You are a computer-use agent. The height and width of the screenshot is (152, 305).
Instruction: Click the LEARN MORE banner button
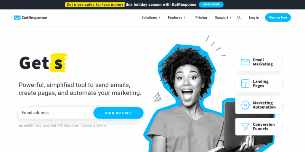point(211,5)
